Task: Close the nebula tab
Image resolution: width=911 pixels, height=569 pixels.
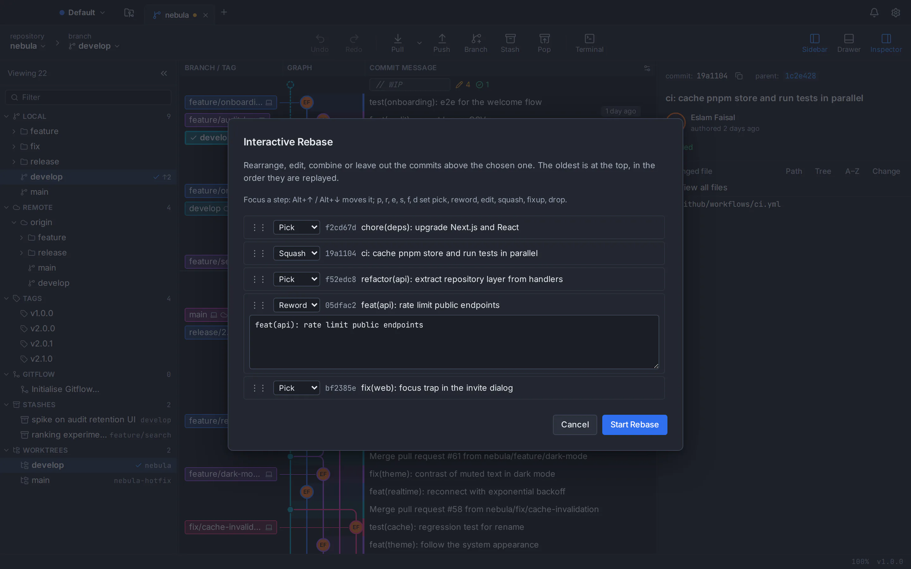Action: [206, 15]
